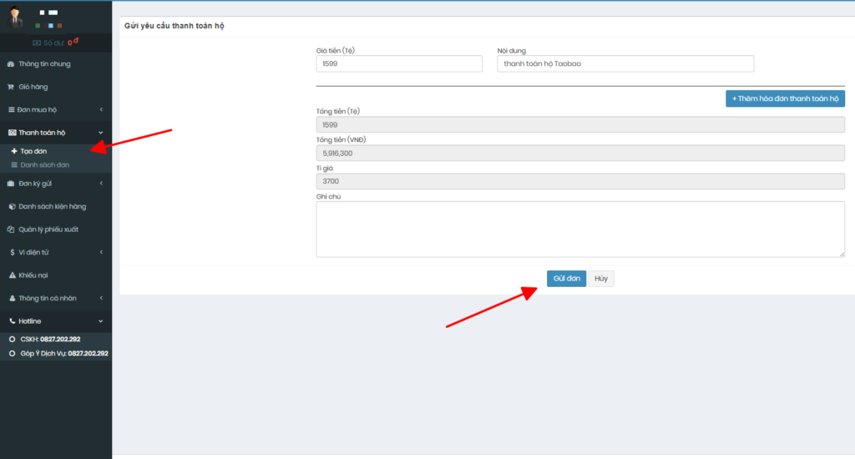The height and width of the screenshot is (459, 855).
Task: Click the money icon beside Số dư
Action: (37, 43)
